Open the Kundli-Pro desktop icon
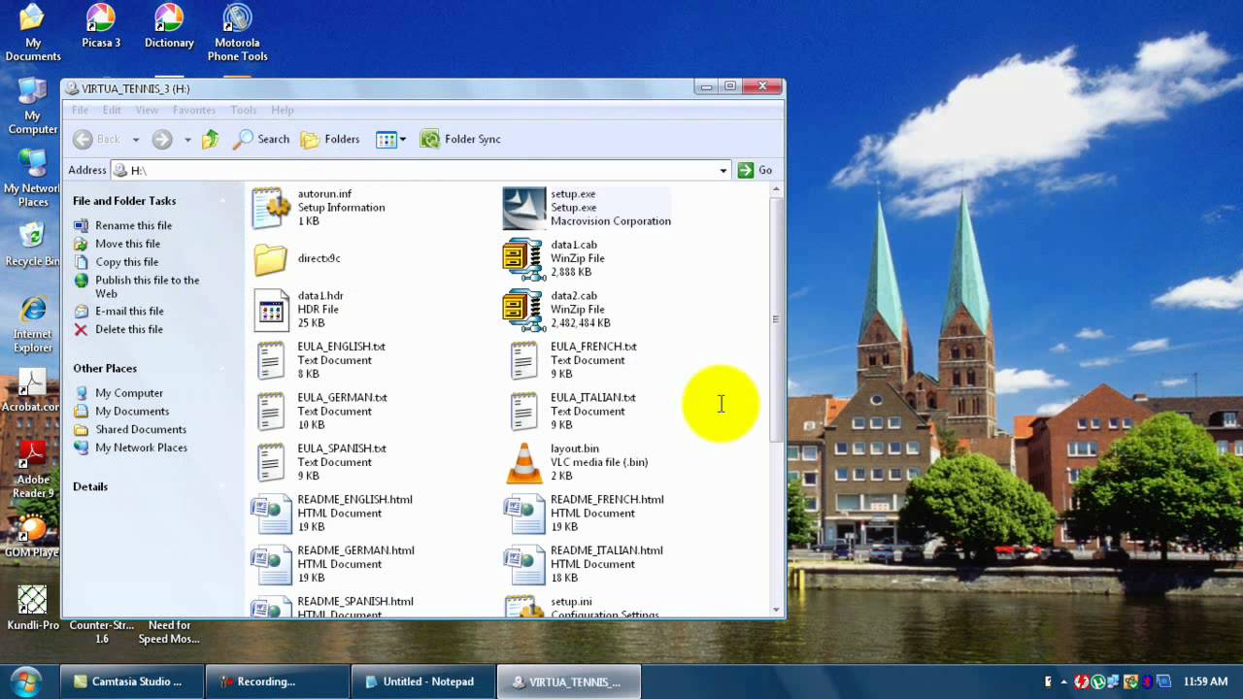The image size is (1243, 699). coord(33,609)
